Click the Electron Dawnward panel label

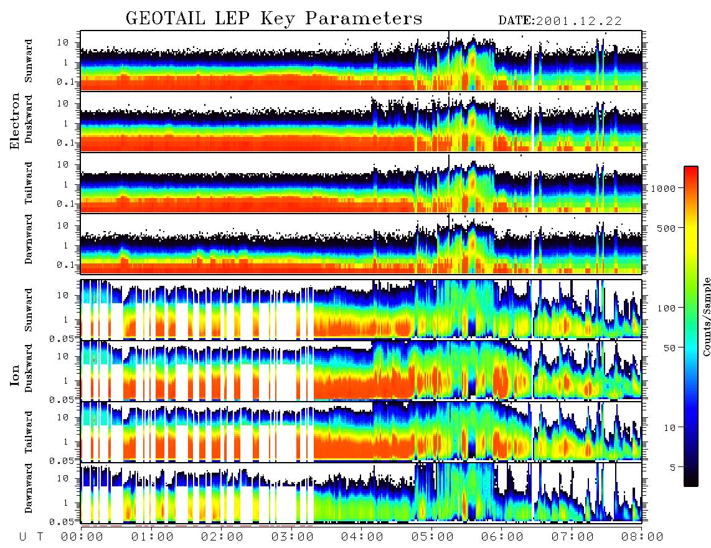click(x=29, y=239)
